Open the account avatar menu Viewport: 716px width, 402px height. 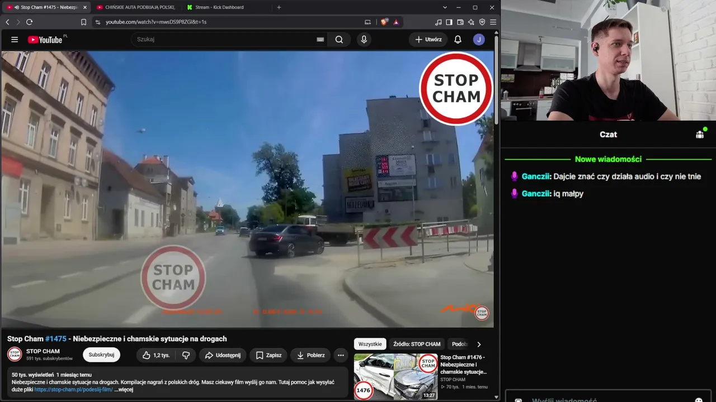[x=479, y=40]
